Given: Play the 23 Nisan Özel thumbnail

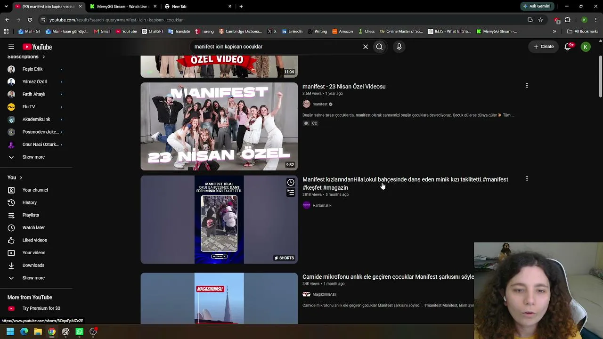Looking at the screenshot, I should pyautogui.click(x=219, y=126).
